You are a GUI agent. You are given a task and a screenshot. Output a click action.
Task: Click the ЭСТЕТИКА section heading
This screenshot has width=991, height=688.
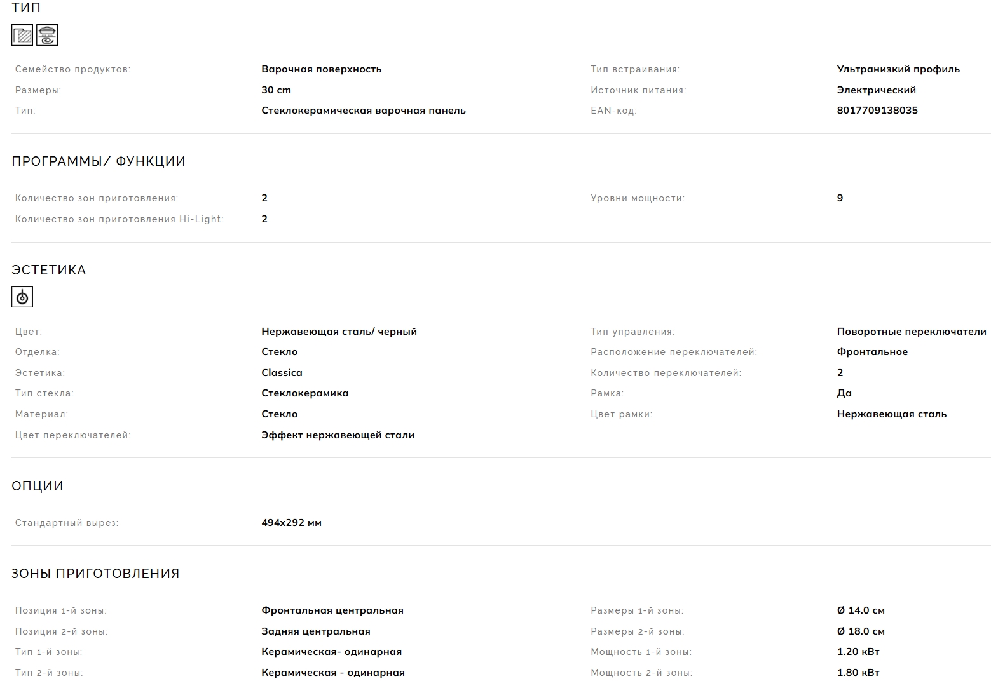coord(49,270)
